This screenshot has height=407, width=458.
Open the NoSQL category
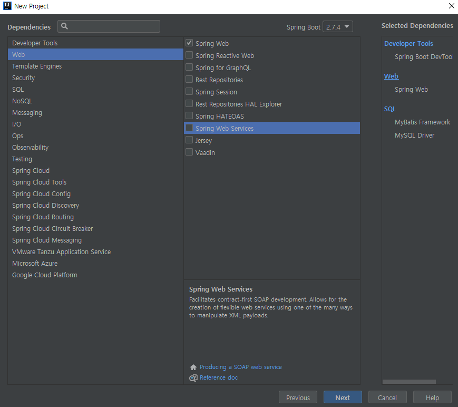click(x=95, y=101)
